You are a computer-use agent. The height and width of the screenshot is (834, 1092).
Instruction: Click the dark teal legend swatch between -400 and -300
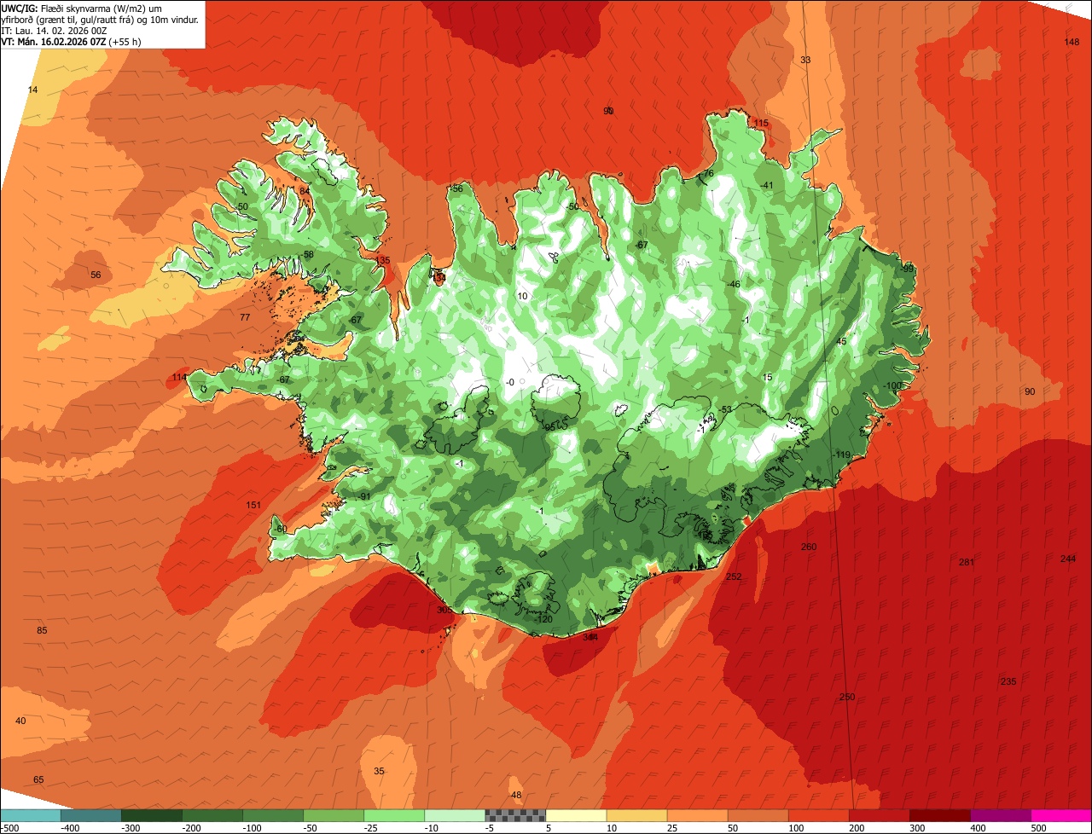click(x=90, y=815)
